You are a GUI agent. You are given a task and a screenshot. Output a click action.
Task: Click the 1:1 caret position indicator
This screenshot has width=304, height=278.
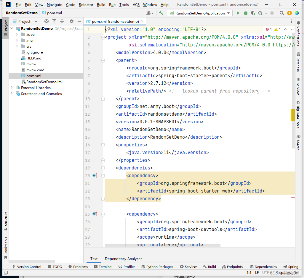249,273
